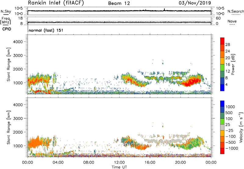Click the '10^5' label left of noise panel

point(19,9)
